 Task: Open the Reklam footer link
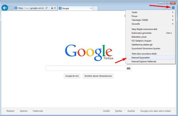point(10,111)
